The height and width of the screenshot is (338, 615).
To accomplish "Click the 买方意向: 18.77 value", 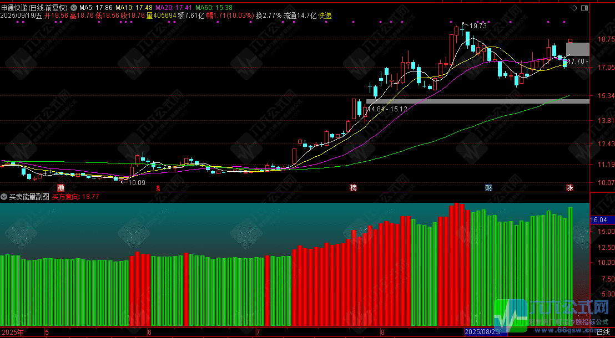I will click(75, 197).
